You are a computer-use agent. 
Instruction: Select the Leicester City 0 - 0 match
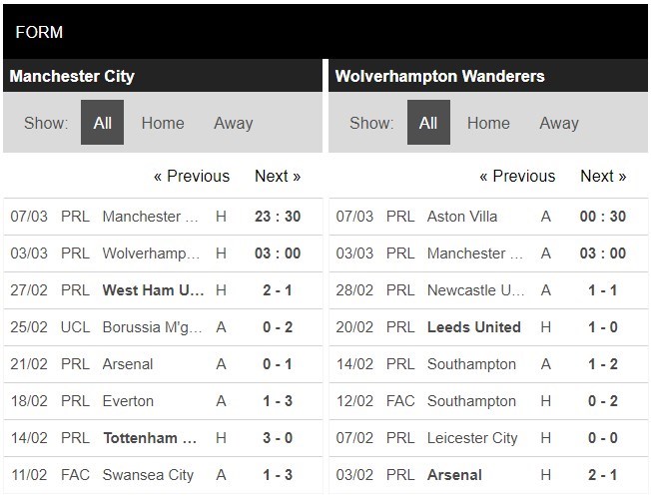coord(471,438)
